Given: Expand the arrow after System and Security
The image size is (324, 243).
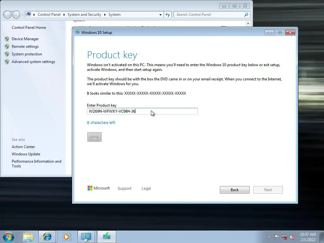Looking at the screenshot, I should click(x=105, y=15).
